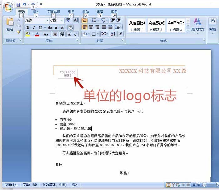
Task: Switch to 邮件 tab
Action: [x=85, y=12]
